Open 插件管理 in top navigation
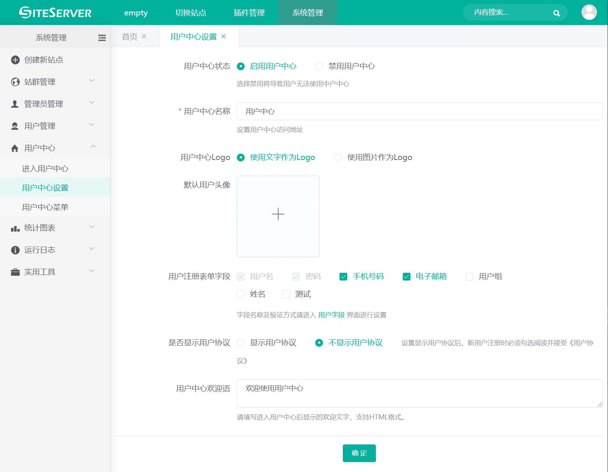 point(249,13)
